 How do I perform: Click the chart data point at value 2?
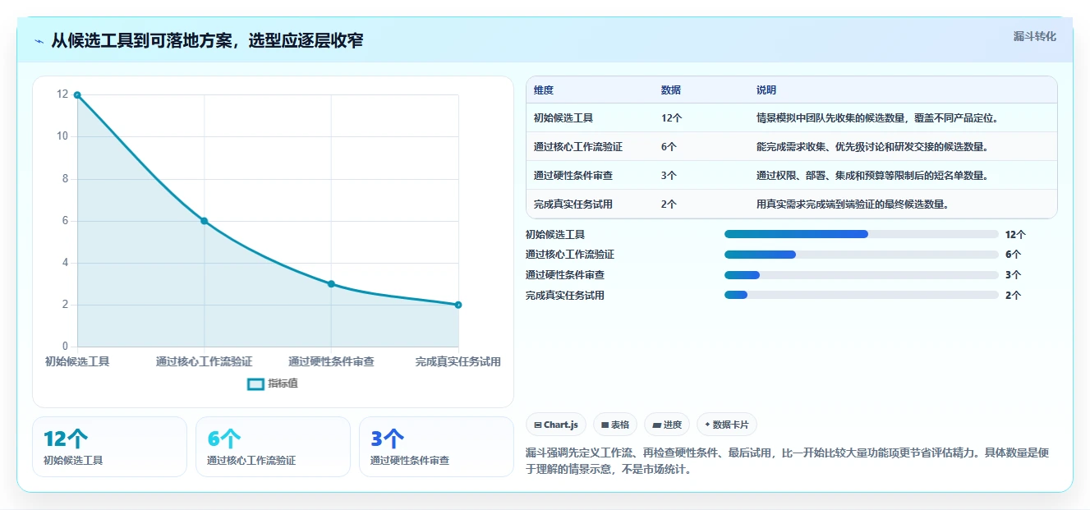(x=458, y=305)
